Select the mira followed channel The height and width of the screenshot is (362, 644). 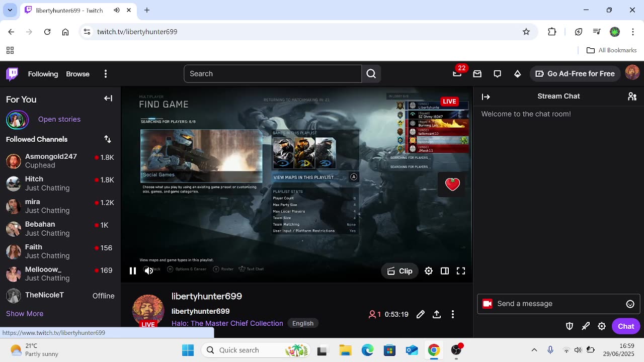(x=60, y=206)
